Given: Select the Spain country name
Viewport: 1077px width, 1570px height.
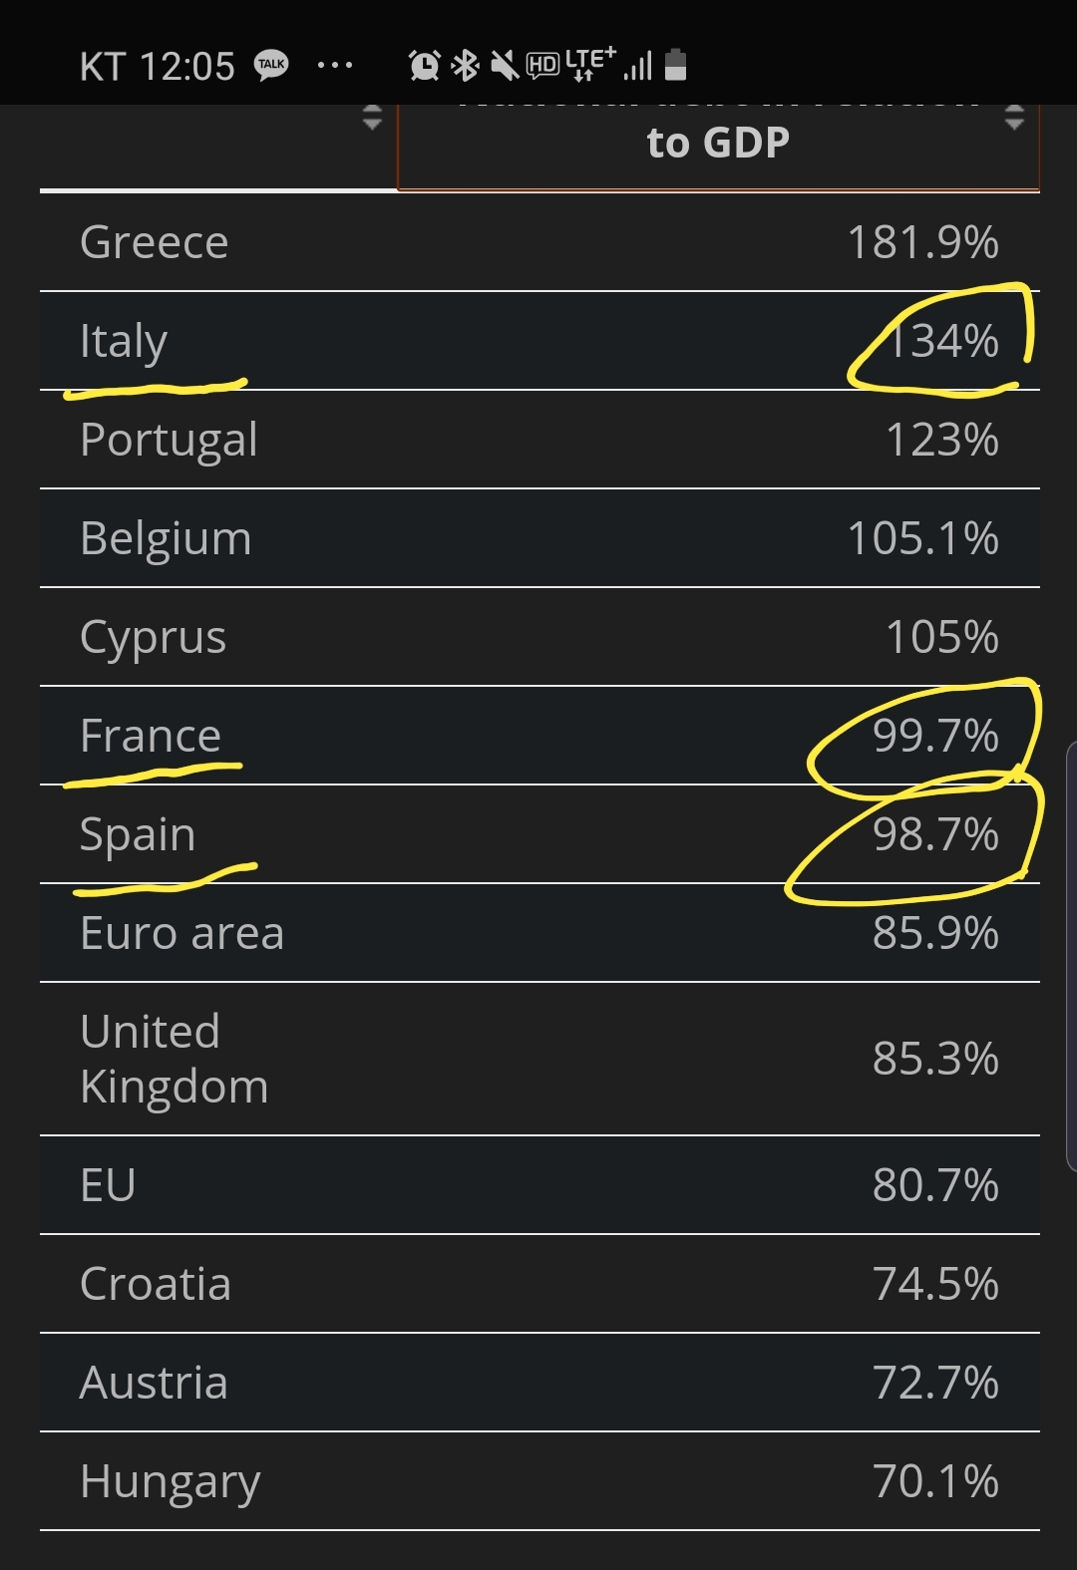Looking at the screenshot, I should (x=138, y=835).
